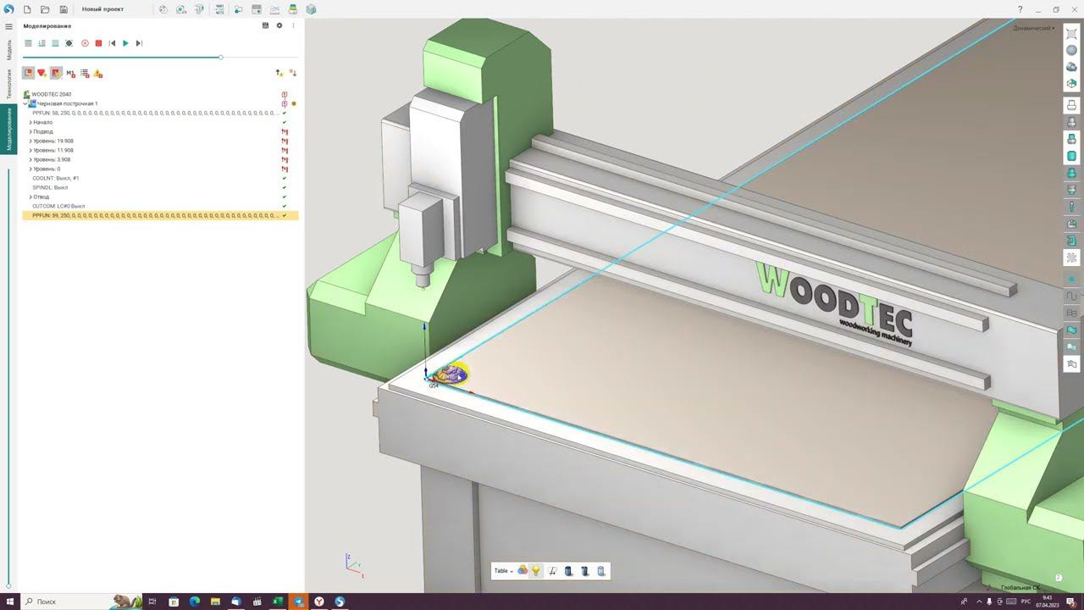The image size is (1084, 610).
Task: Click the color spheres icon in the bottom toolbar
Action: tap(523, 571)
